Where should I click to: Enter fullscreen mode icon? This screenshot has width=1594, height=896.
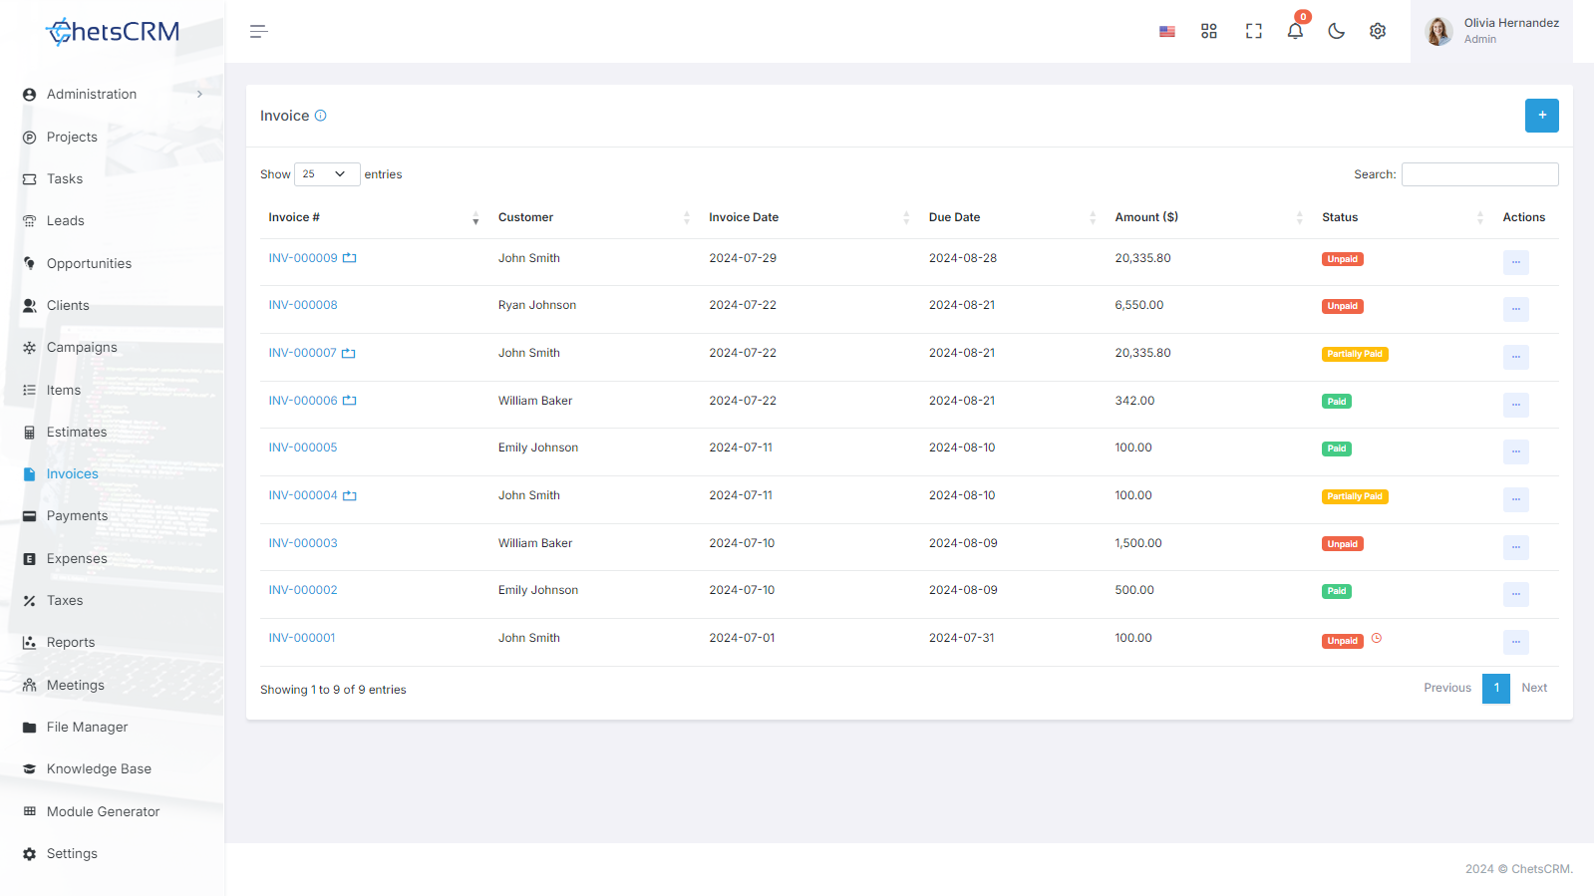(1254, 32)
